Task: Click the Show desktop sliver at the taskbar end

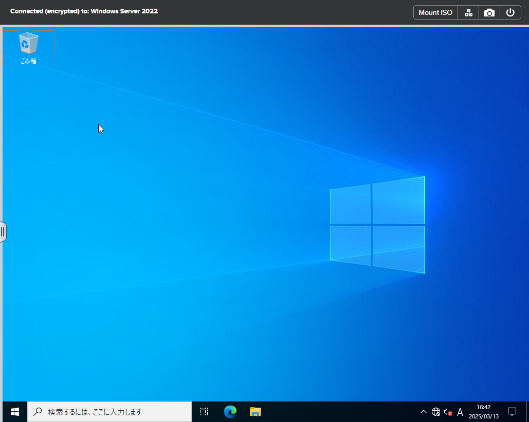Action: [x=527, y=412]
